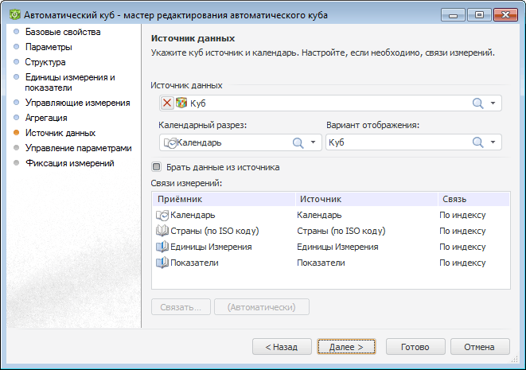Image resolution: width=526 pixels, height=370 pixels.
Task: Expand the Вариант отображения dropdown arrow
Action: tap(493, 142)
